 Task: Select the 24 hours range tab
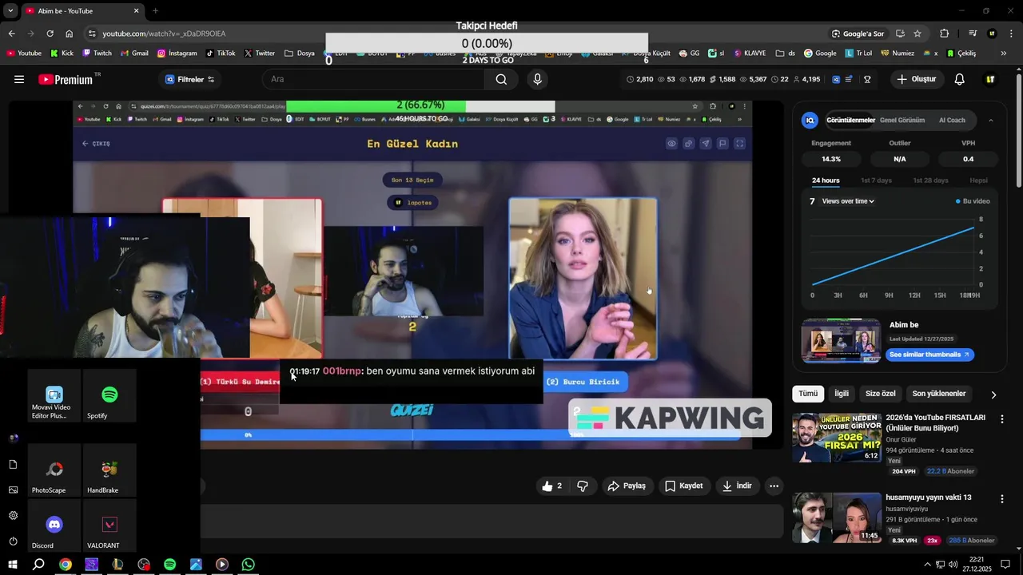pyautogui.click(x=826, y=180)
